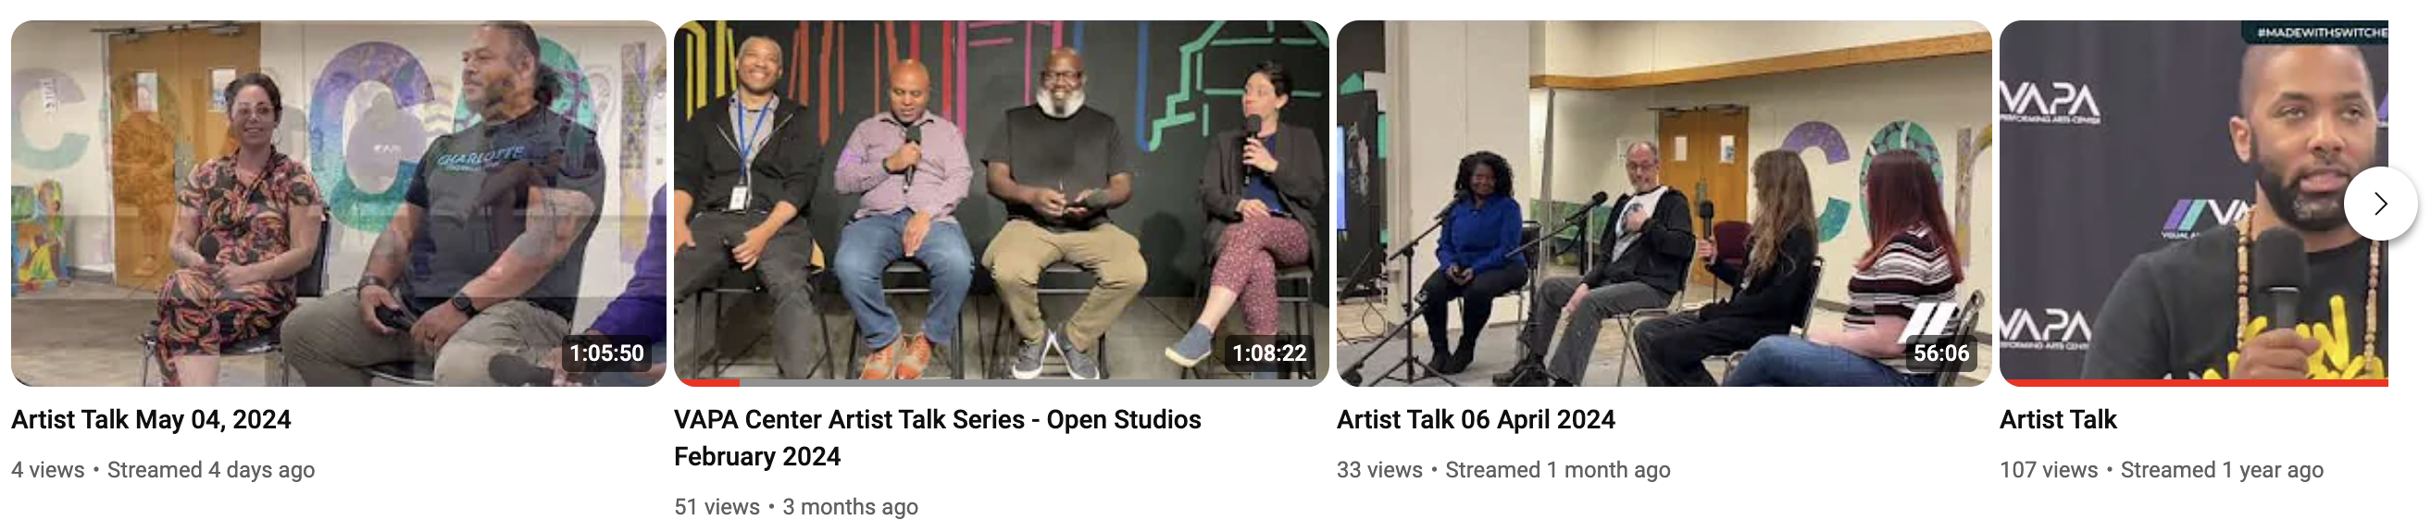
Task: Click "Streamed 4 days ago" text
Action: tap(211, 470)
